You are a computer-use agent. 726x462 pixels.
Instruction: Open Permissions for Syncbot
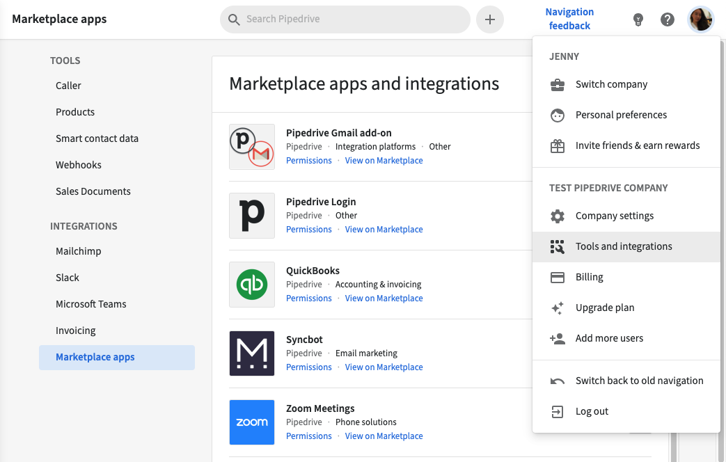point(309,367)
